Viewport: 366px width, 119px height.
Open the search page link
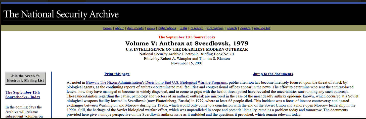point(232,28)
